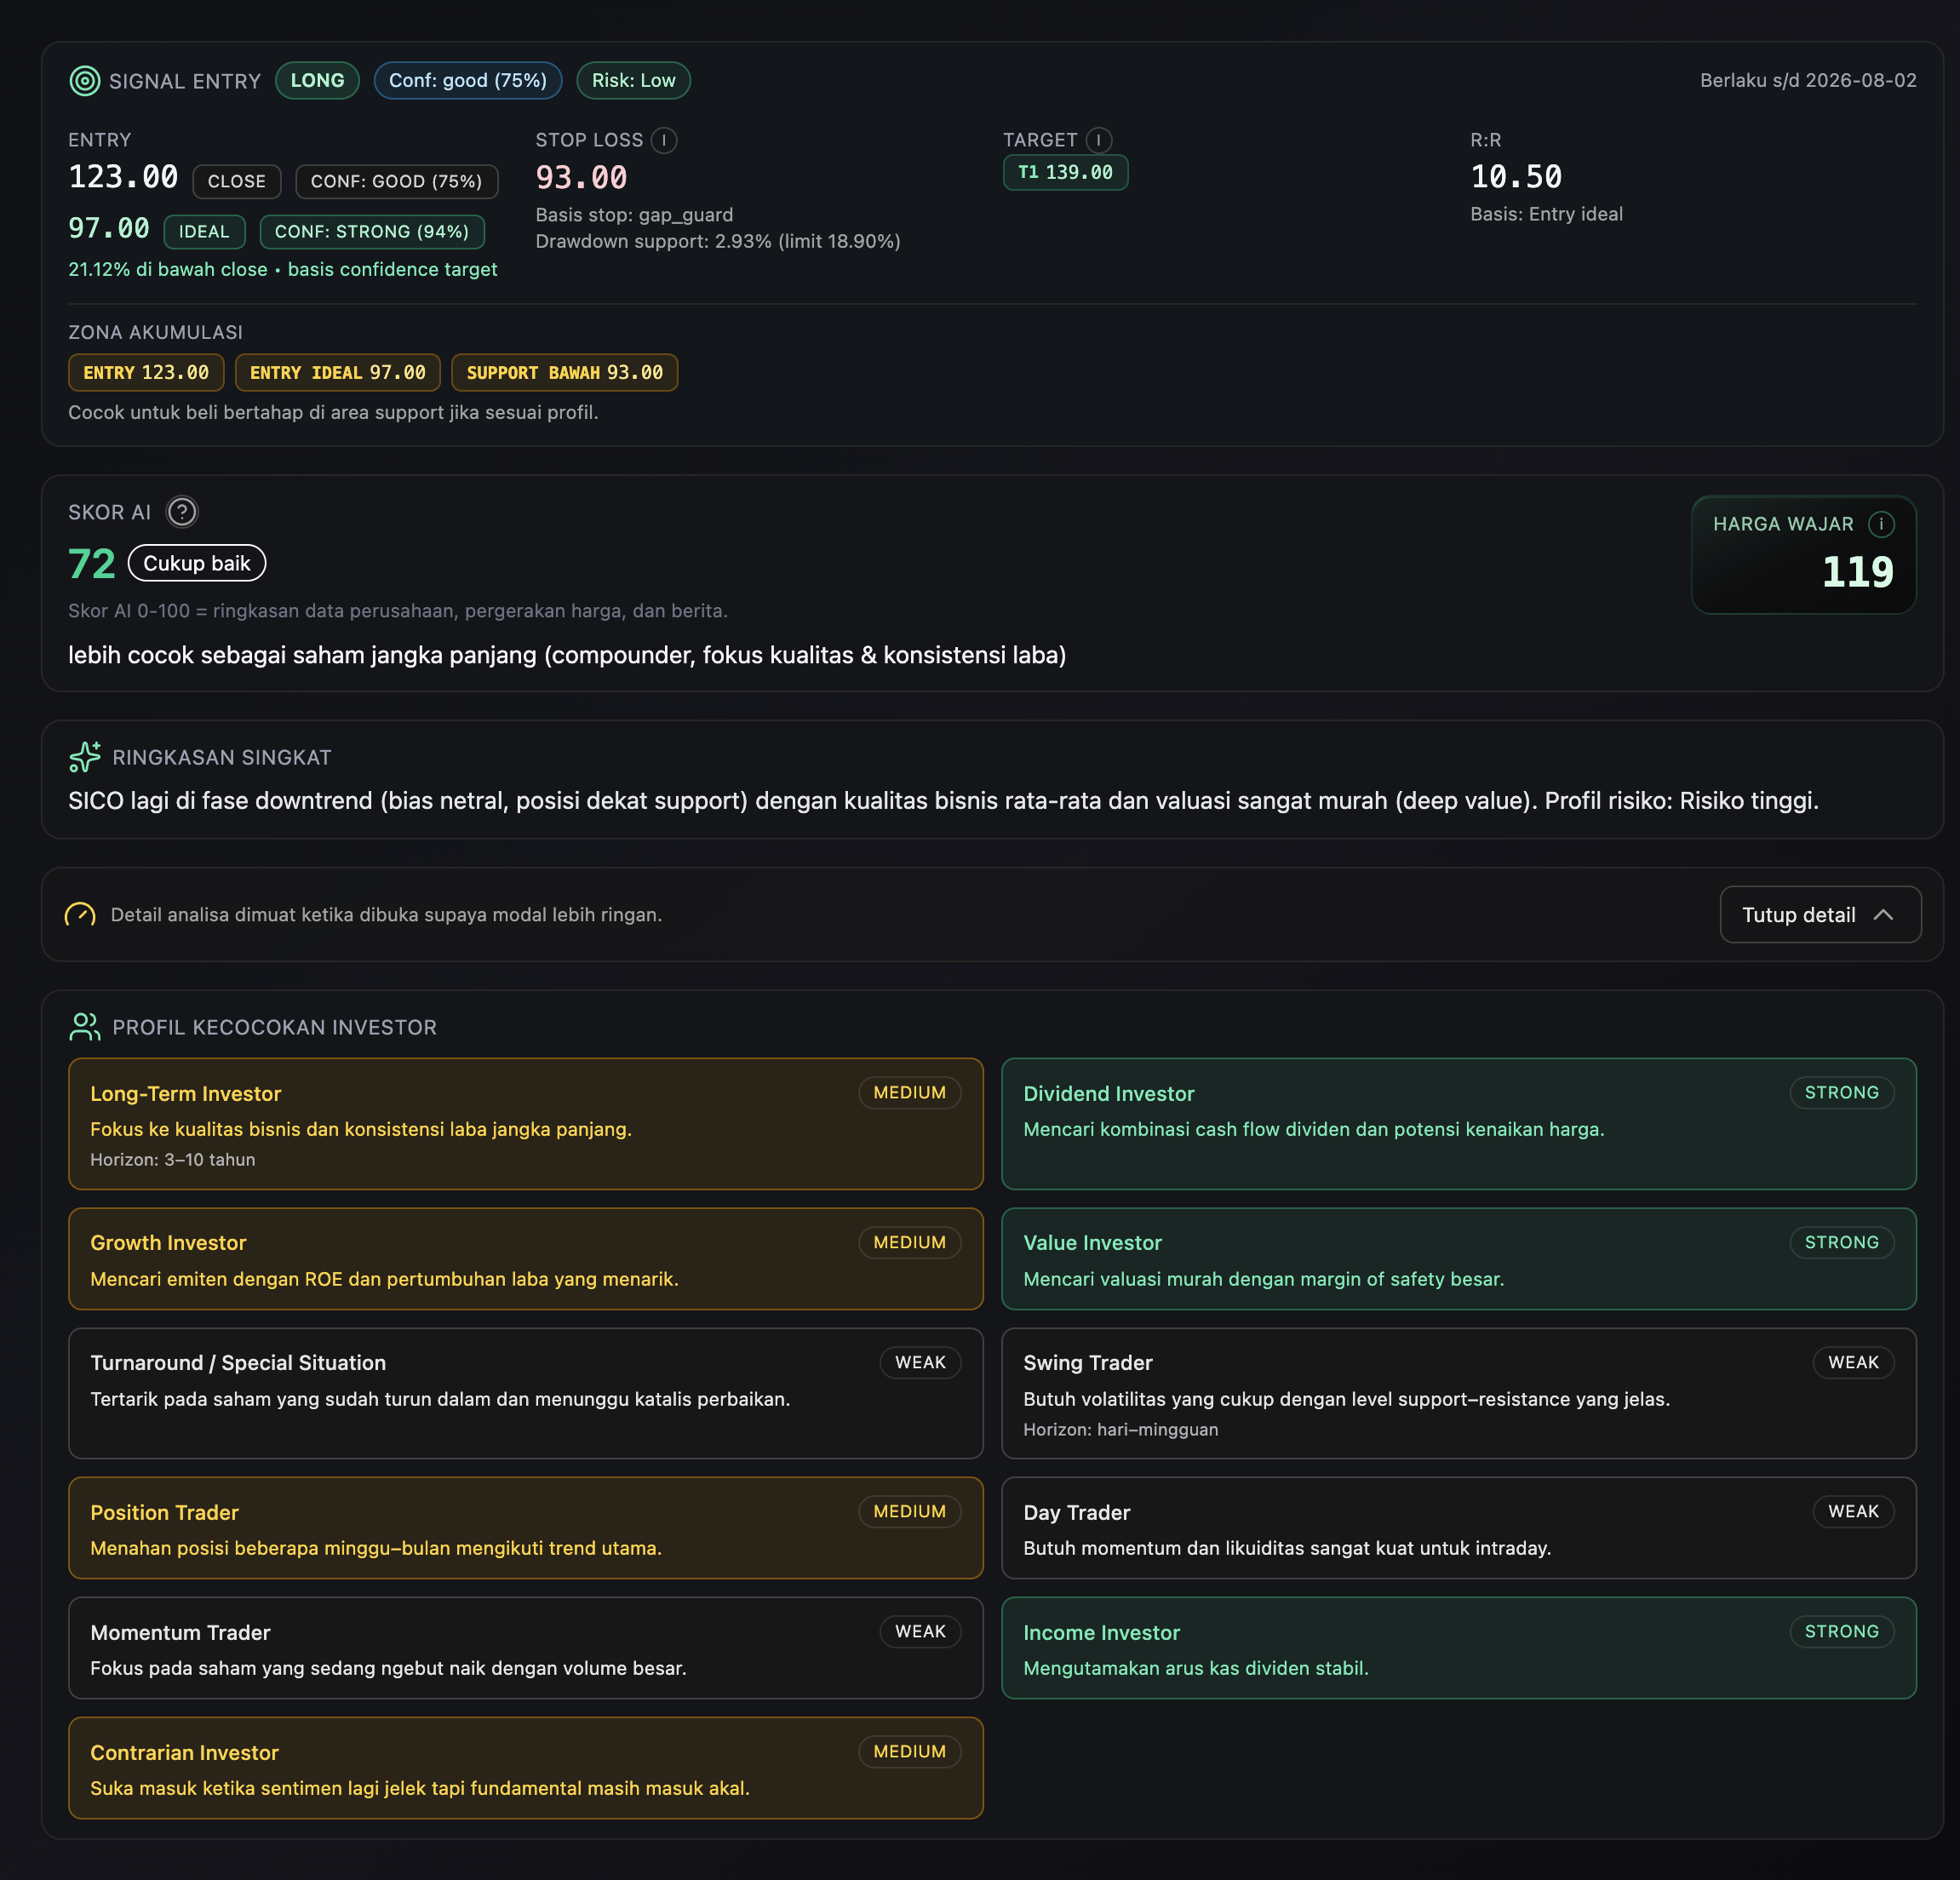Image resolution: width=1960 pixels, height=1880 pixels.
Task: Click the gauge icon beside detail analisa
Action: pos(80,915)
